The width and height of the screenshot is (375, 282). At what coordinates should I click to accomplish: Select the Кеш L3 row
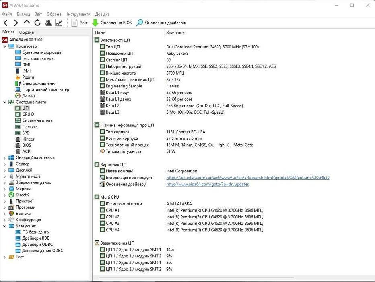coord(234,112)
